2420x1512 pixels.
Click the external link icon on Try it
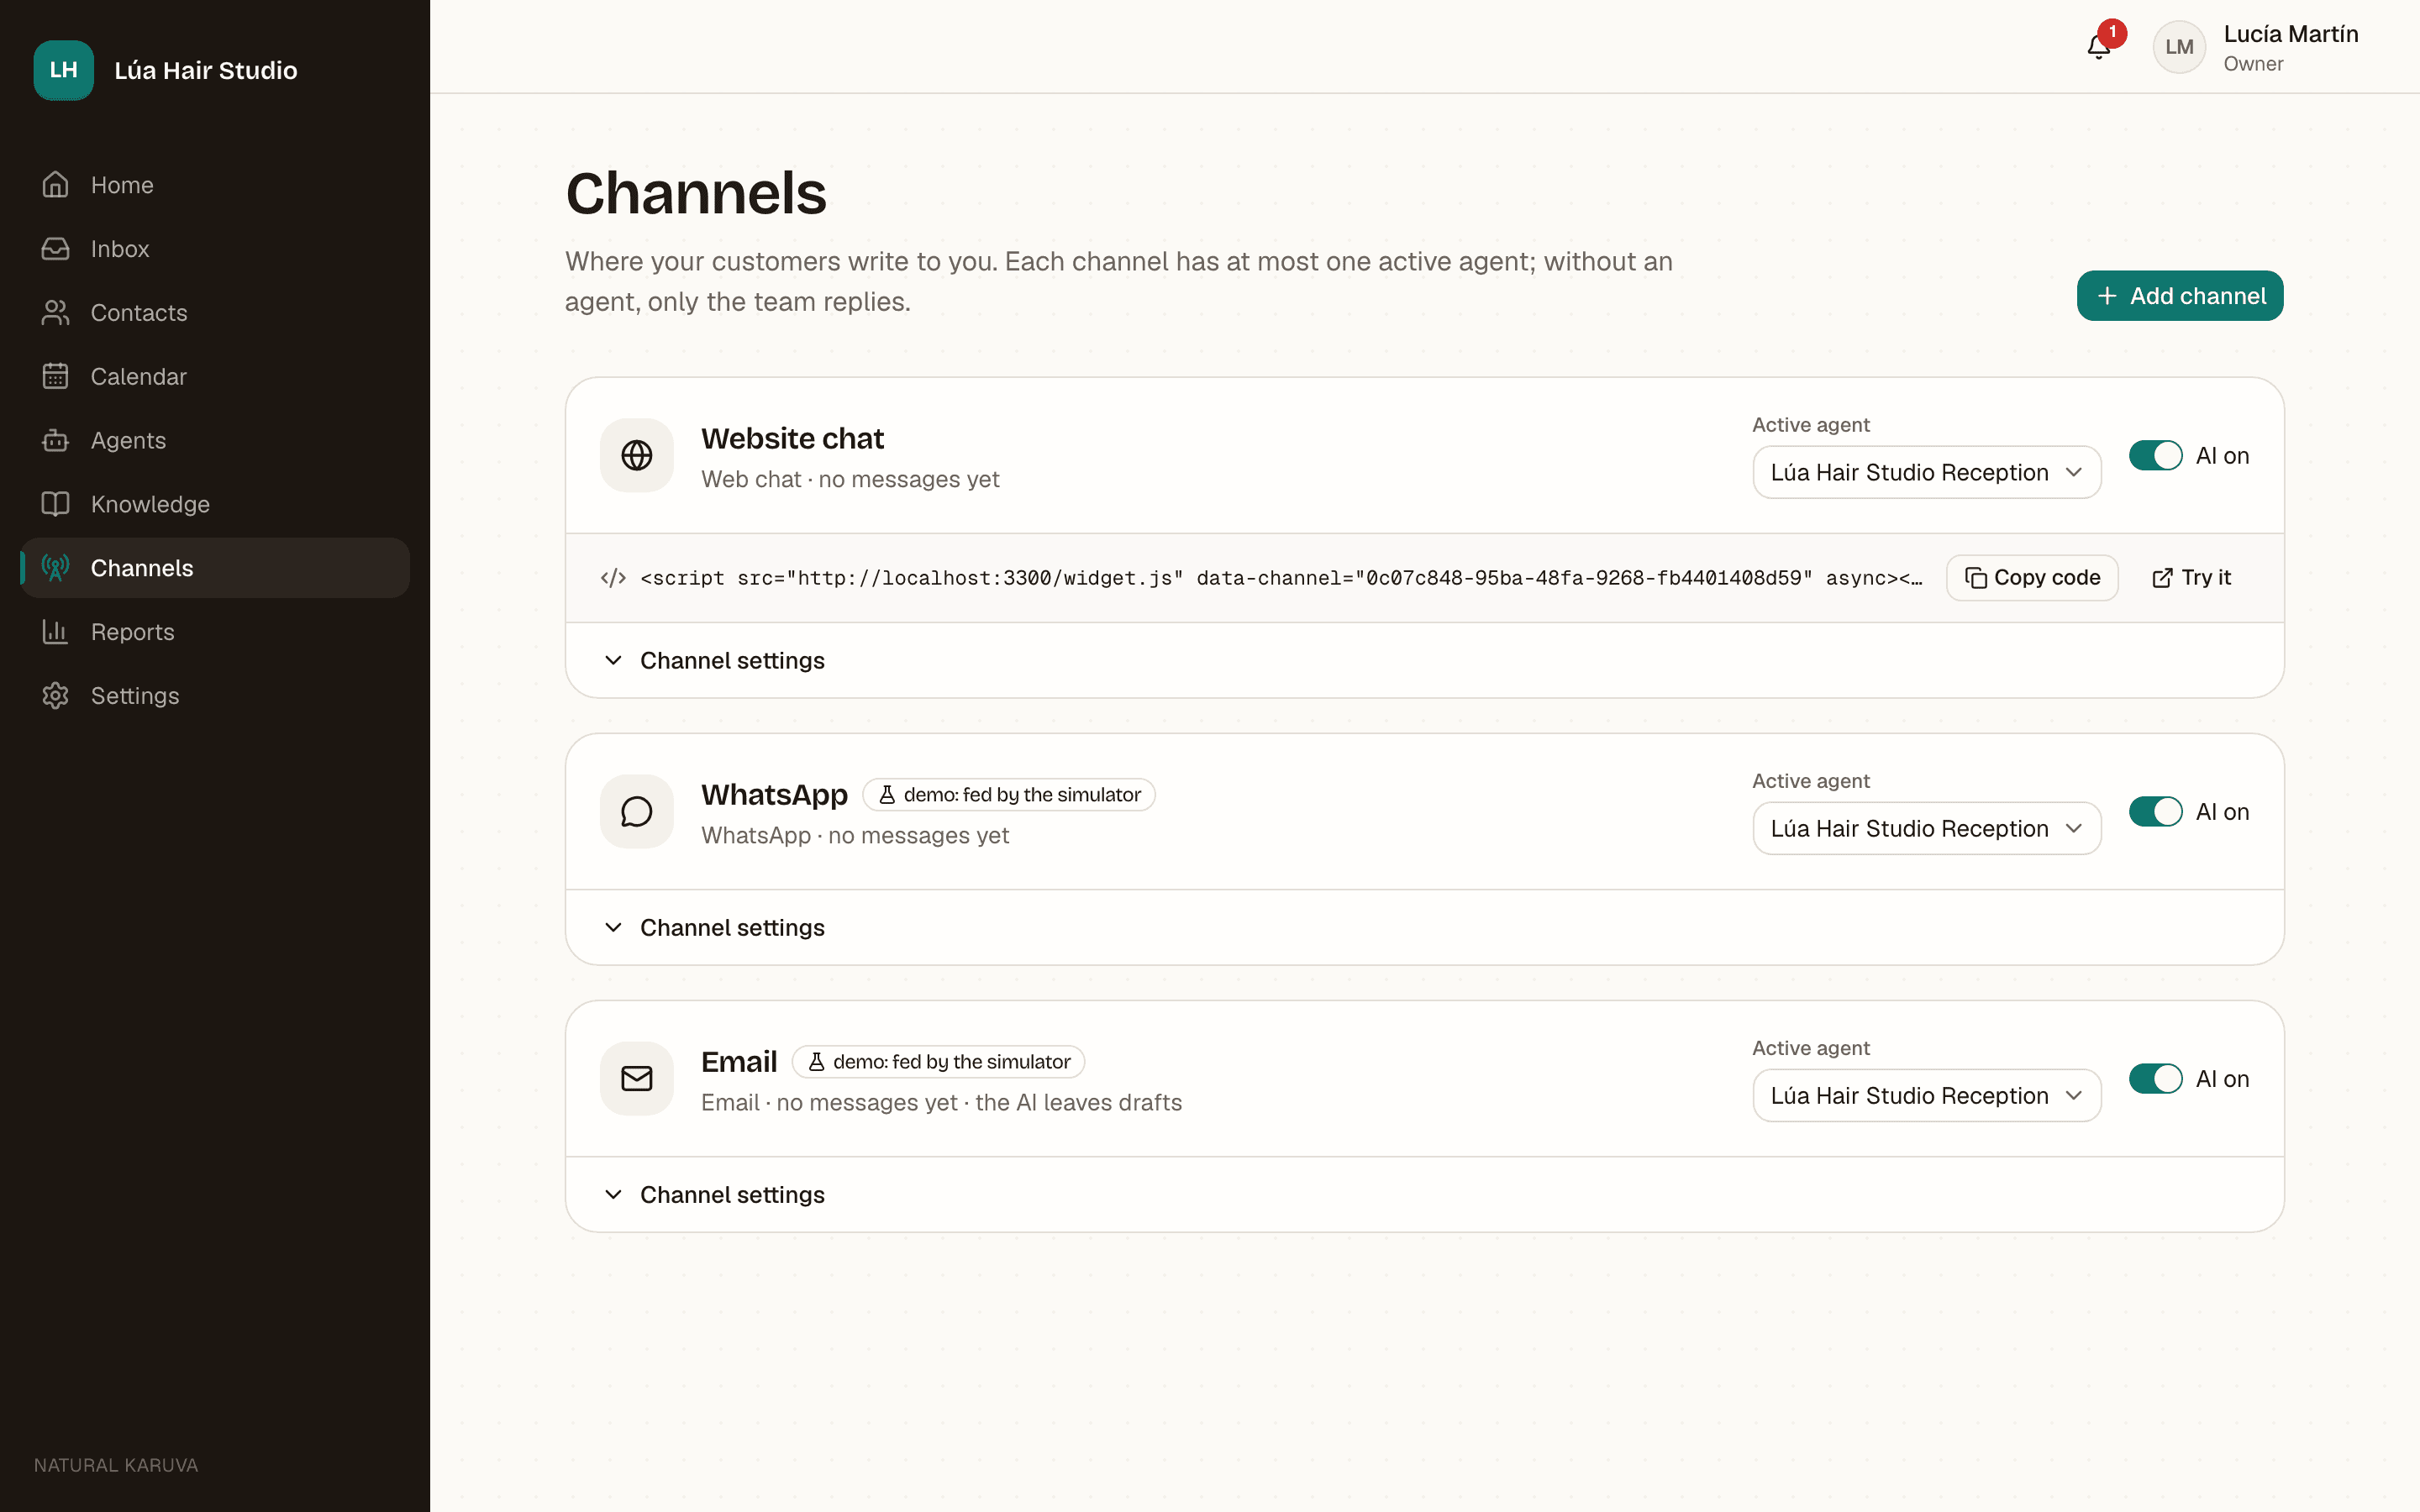pyautogui.click(x=2162, y=578)
